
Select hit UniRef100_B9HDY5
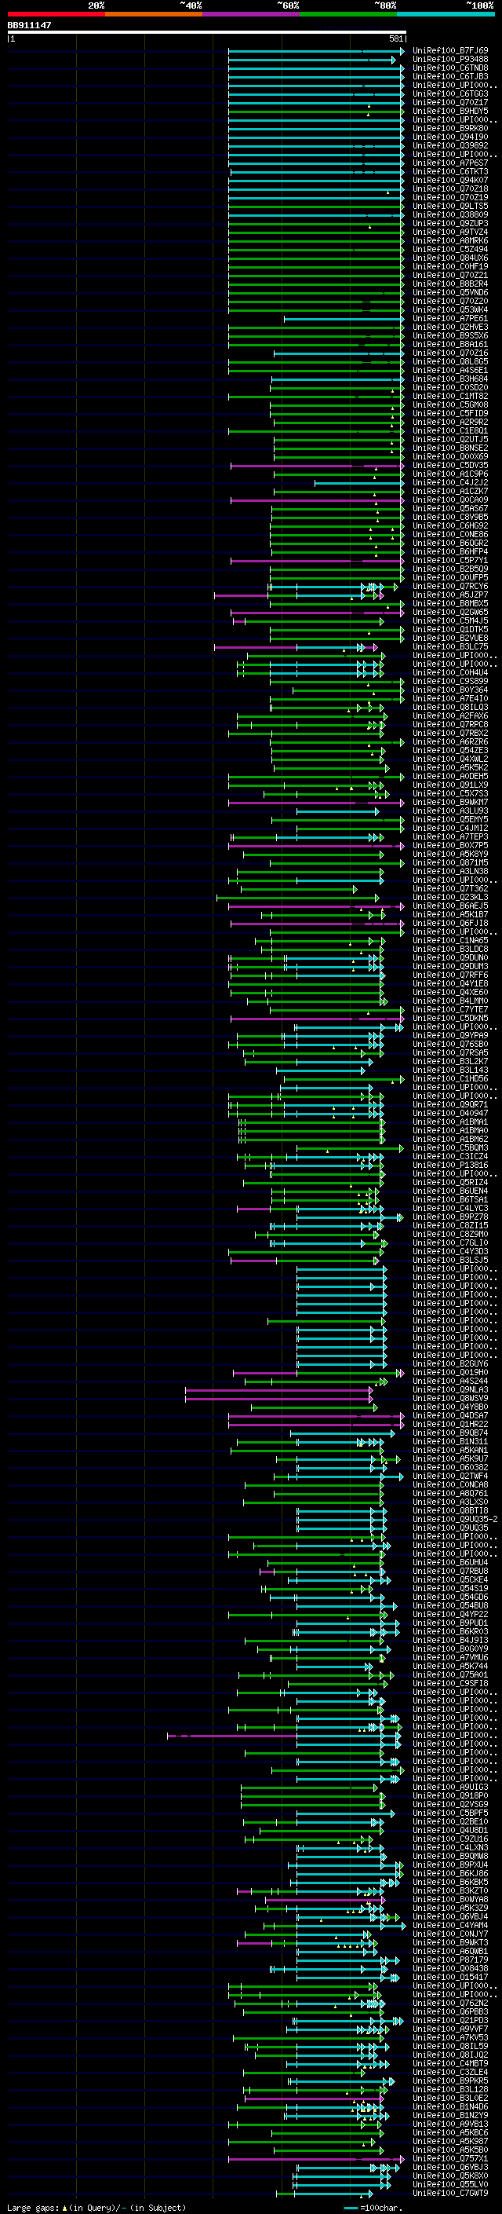[450, 111]
